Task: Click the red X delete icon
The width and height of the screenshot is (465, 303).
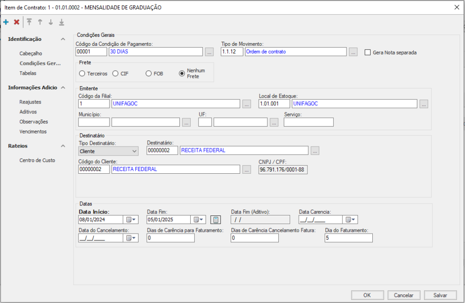Action: click(17, 22)
